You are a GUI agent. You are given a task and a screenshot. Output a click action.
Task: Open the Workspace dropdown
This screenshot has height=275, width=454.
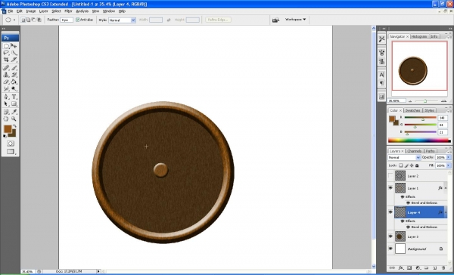(x=295, y=20)
